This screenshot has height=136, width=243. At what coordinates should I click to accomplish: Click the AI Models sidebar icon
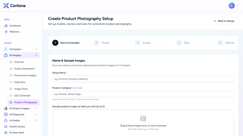[6, 121]
